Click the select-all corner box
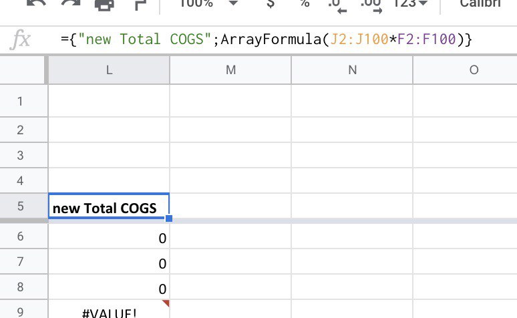Viewport: 517px width, 318px height. click(x=22, y=70)
